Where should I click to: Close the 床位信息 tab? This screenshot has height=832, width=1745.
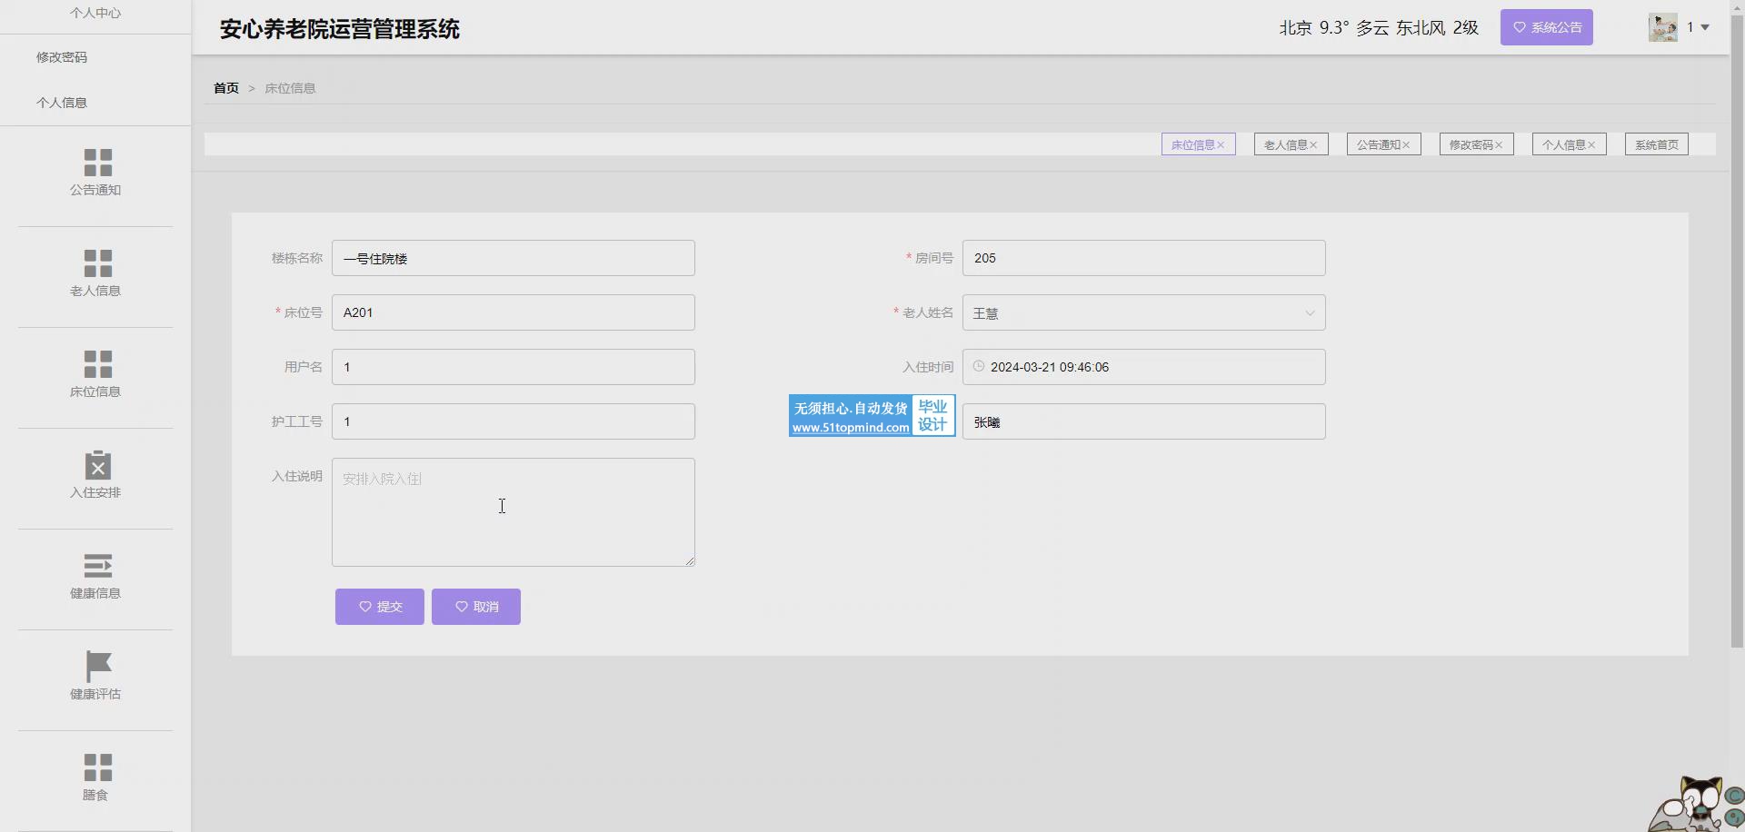pos(1221,144)
